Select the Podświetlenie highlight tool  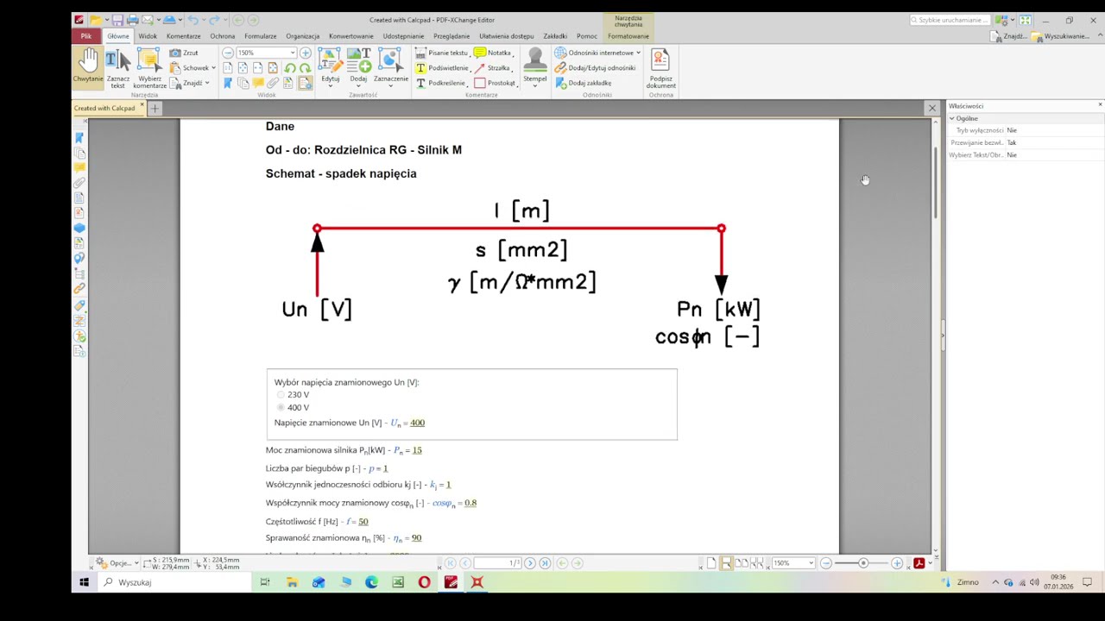(x=442, y=68)
